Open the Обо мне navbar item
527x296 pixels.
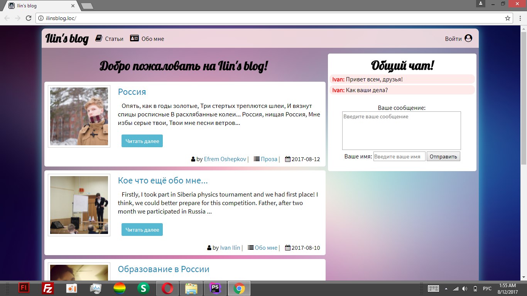click(153, 39)
